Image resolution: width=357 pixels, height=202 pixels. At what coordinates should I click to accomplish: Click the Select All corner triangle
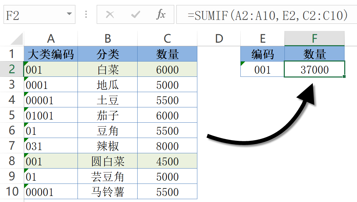pyautogui.click(x=17, y=39)
